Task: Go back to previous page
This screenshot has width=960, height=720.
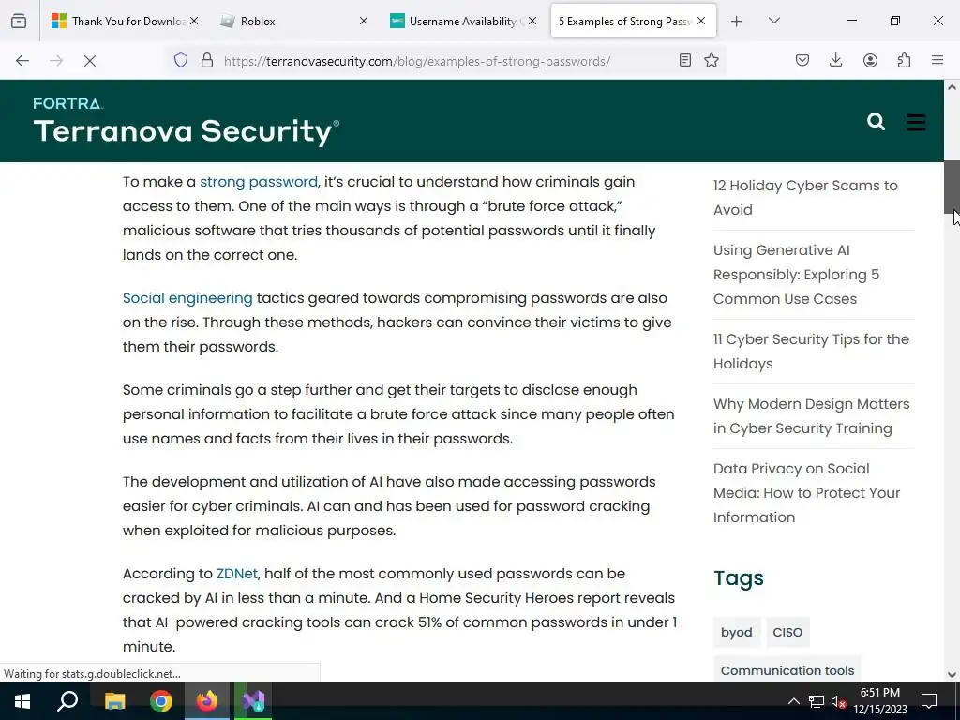Action: click(22, 61)
